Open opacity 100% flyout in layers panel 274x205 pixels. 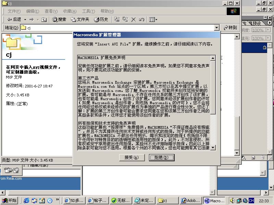pyautogui.click(x=268, y=30)
